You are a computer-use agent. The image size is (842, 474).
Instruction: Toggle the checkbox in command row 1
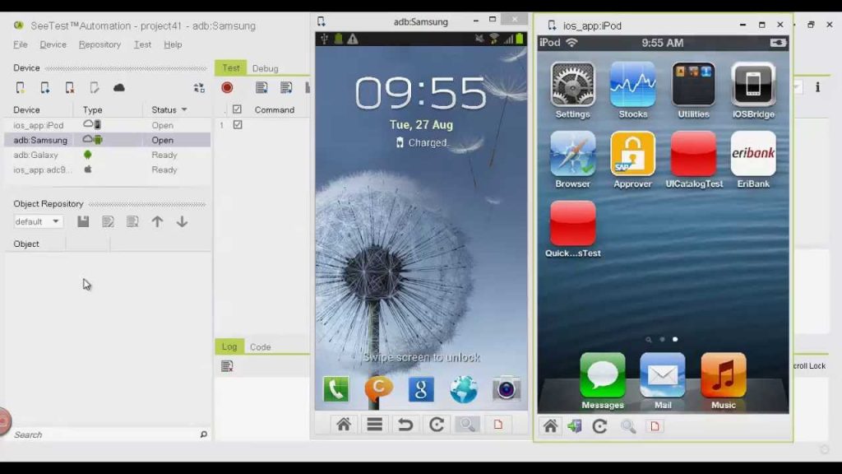(238, 125)
